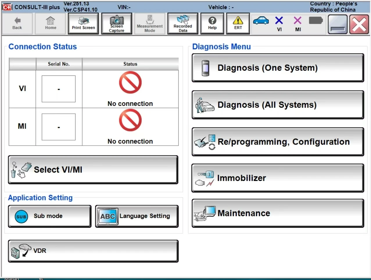Click the VI serial number field
The image size is (371, 280).
(x=59, y=89)
